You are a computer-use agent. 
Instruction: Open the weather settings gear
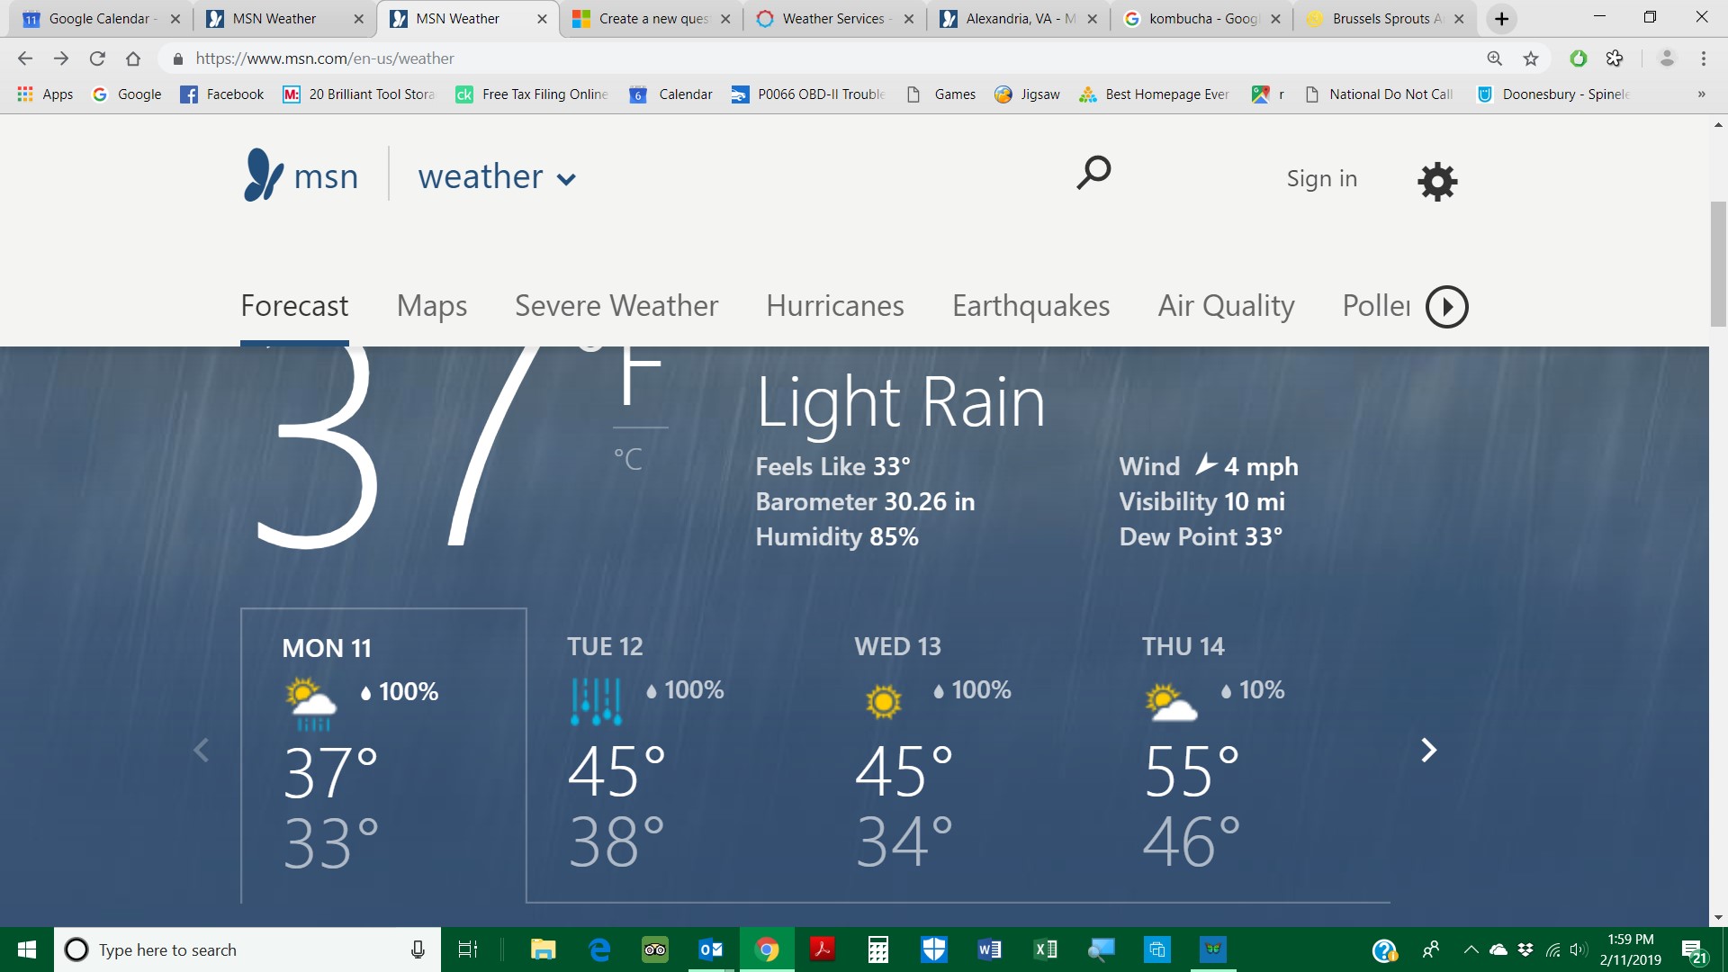1435,181
